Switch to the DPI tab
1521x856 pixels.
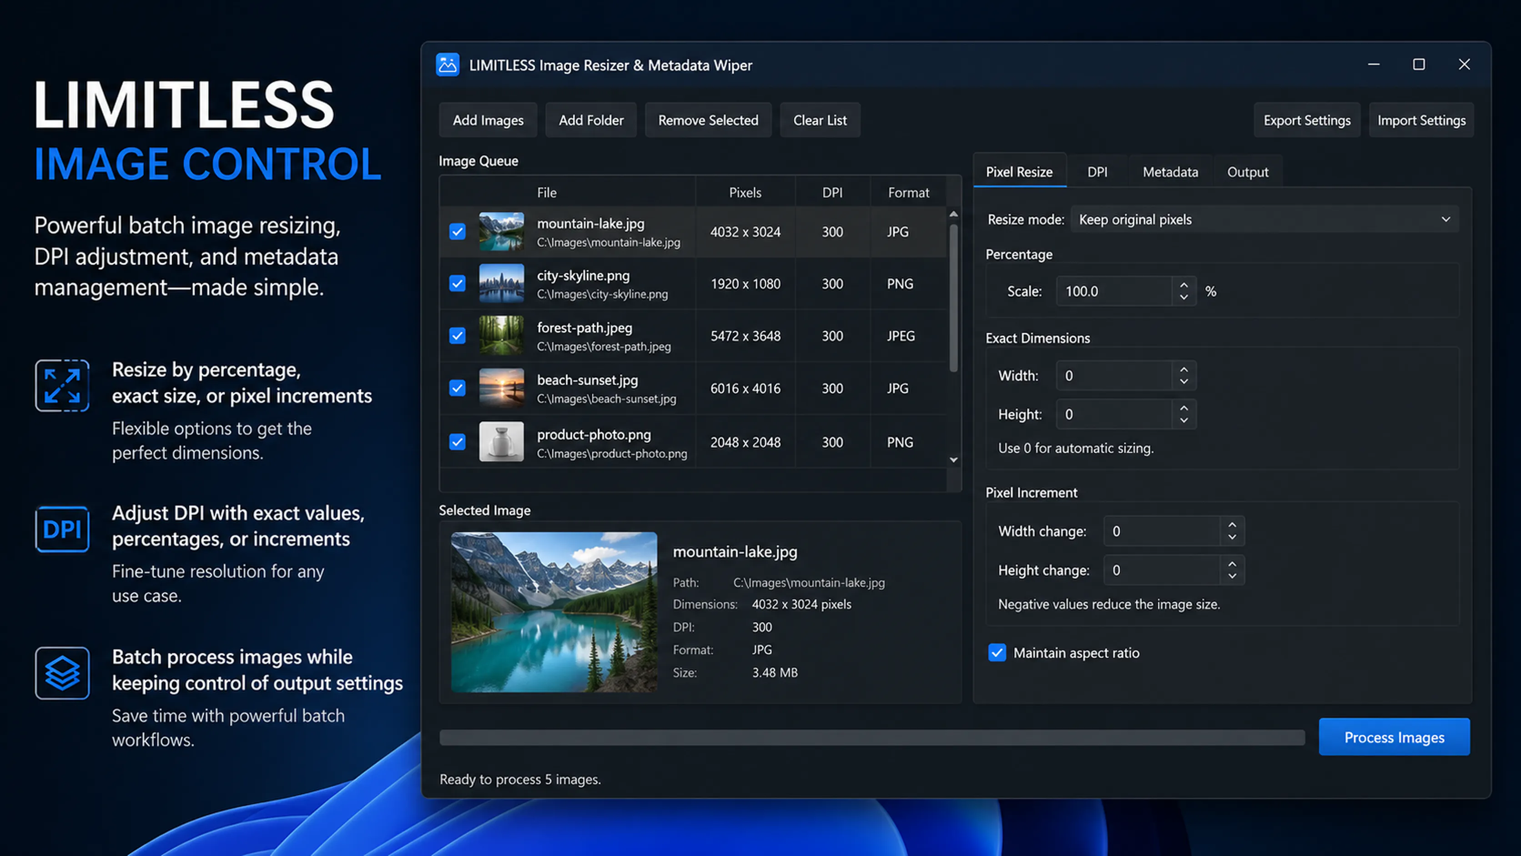(1097, 172)
